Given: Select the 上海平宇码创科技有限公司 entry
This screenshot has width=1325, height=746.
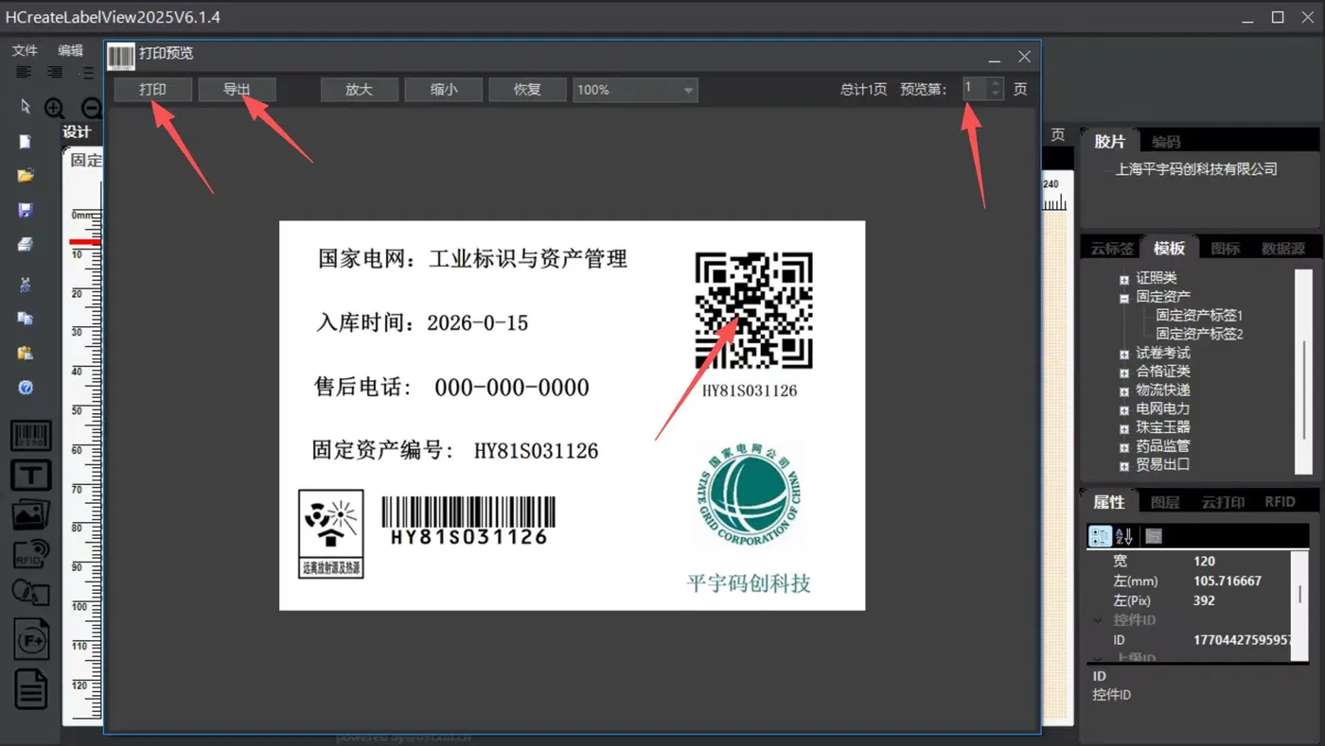Looking at the screenshot, I should [x=1196, y=169].
